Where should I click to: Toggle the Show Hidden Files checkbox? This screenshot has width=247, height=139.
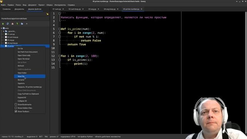pyautogui.click(x=16, y=108)
